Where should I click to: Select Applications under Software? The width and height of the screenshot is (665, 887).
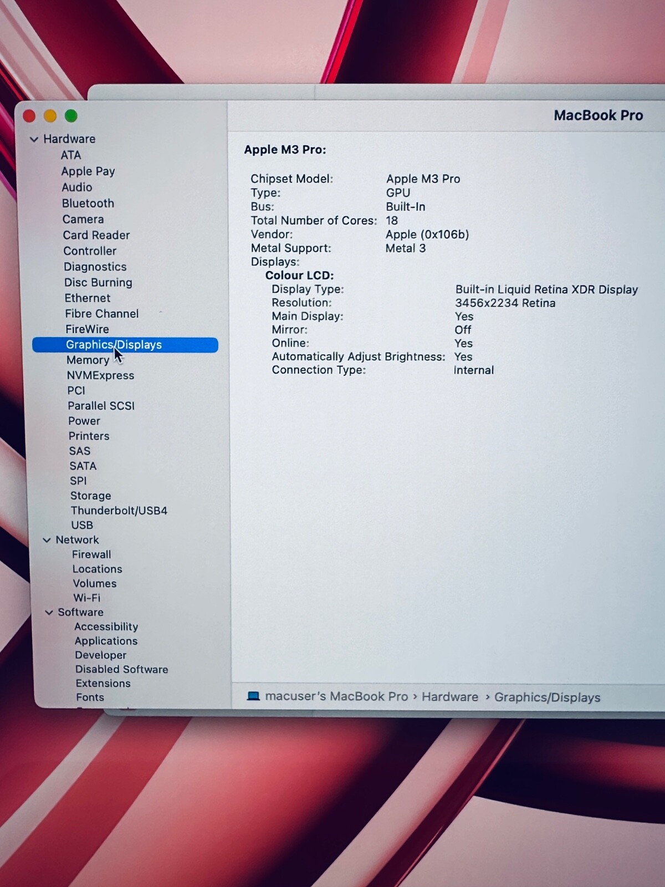(x=106, y=641)
